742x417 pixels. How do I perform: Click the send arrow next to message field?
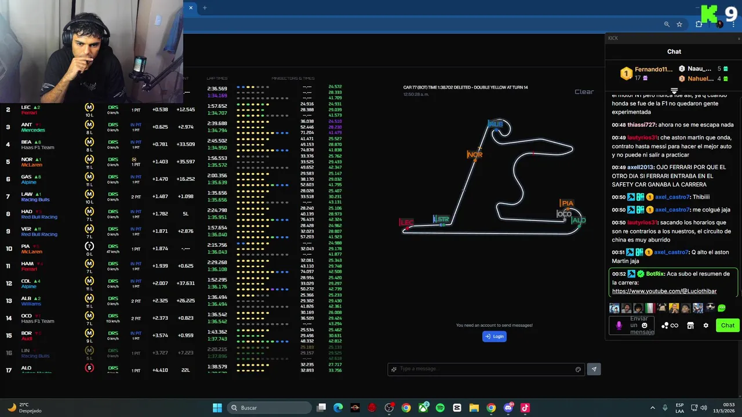(x=594, y=369)
